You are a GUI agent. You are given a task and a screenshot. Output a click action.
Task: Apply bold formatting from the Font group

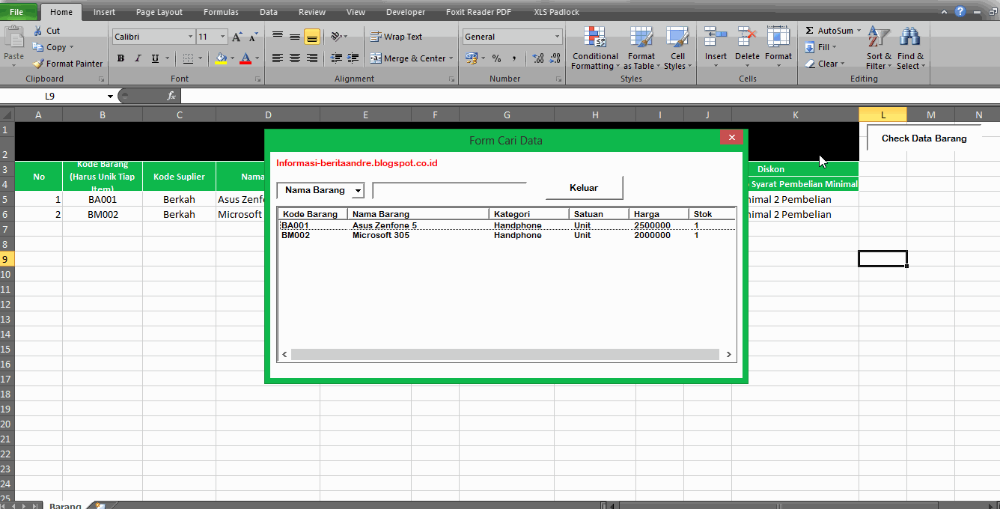(121, 58)
